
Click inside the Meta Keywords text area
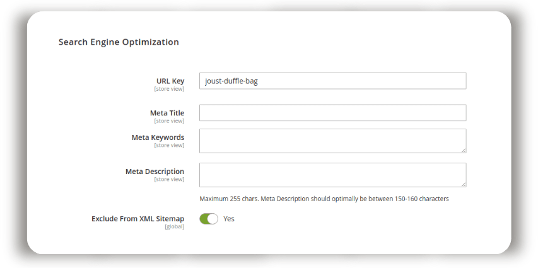pos(332,141)
